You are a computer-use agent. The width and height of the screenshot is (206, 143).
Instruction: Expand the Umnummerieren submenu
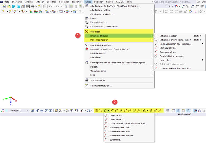pyautogui.click(x=119, y=71)
